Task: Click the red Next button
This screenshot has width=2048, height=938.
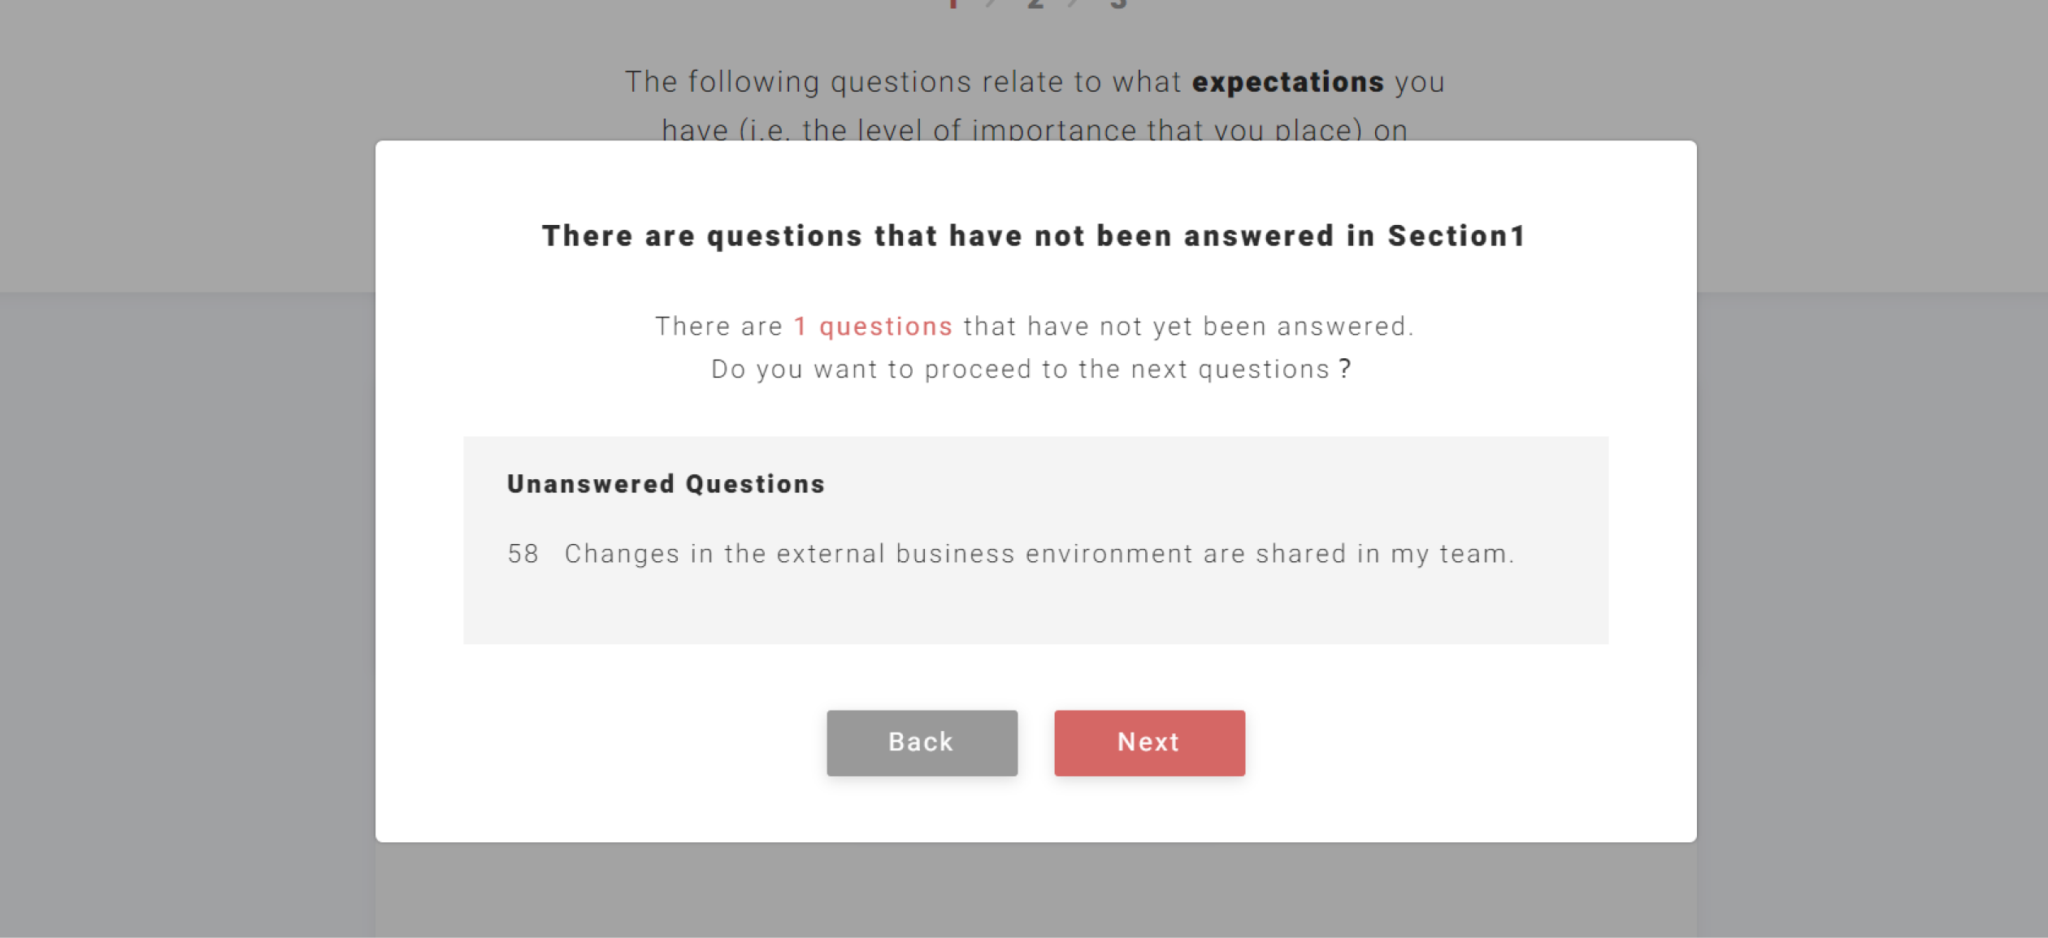Action: 1149,742
